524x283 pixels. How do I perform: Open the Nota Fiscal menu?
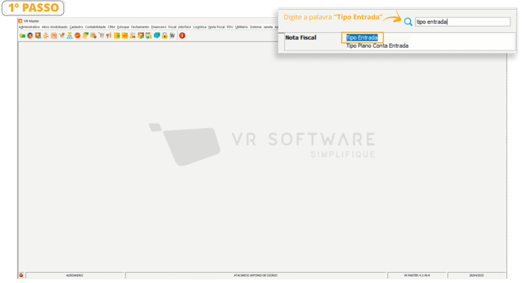(216, 27)
